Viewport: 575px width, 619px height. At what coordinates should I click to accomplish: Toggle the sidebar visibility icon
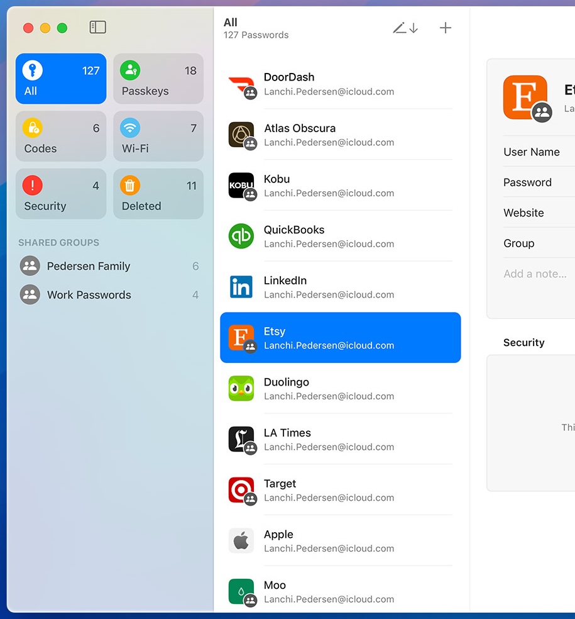click(x=97, y=27)
